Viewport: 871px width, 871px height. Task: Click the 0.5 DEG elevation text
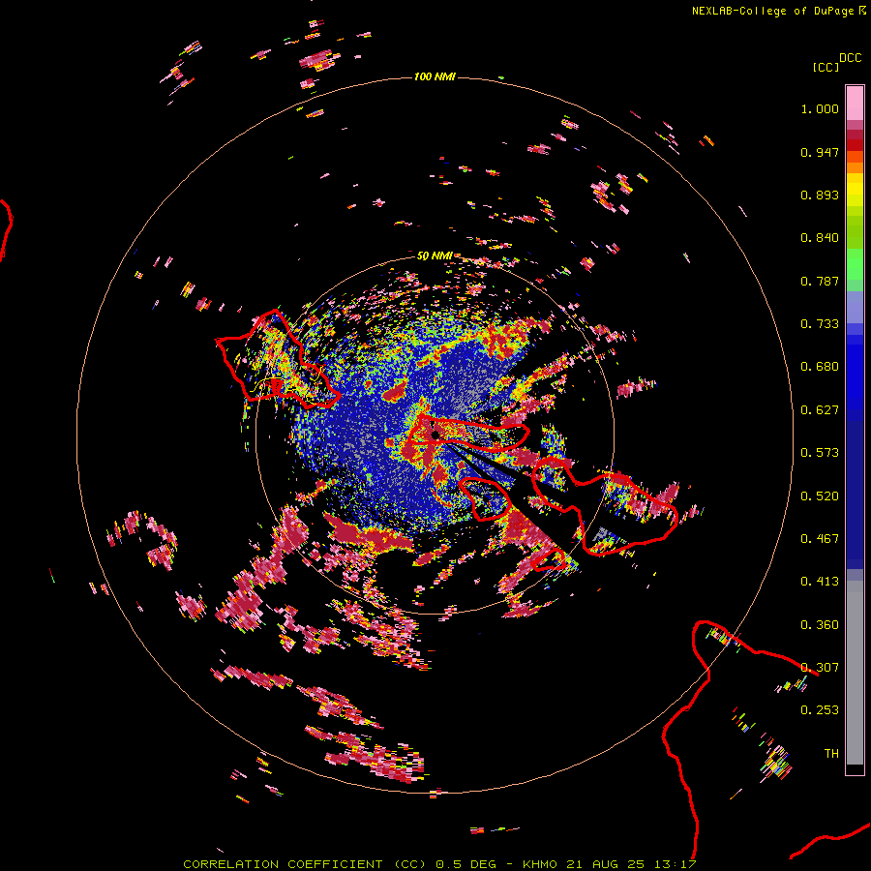point(466,864)
